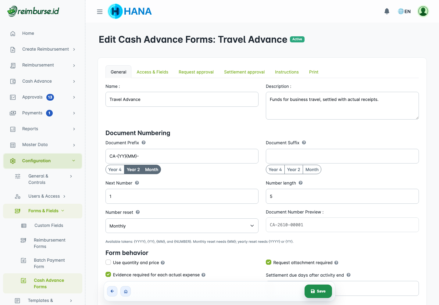The width and height of the screenshot is (439, 305).
Task: Go to Home in sidebar
Action: tap(43, 33)
